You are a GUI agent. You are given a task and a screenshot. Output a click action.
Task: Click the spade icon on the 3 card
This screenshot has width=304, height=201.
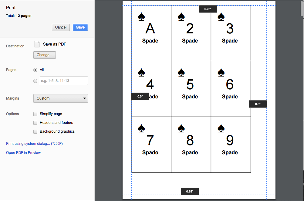click(221, 16)
